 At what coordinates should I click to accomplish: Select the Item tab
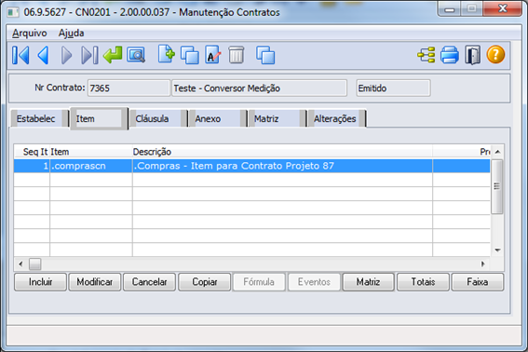tap(99, 118)
